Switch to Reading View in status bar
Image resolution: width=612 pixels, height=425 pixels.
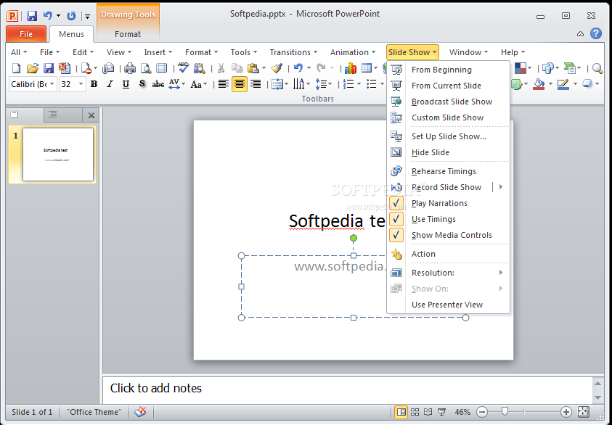pyautogui.click(x=428, y=412)
